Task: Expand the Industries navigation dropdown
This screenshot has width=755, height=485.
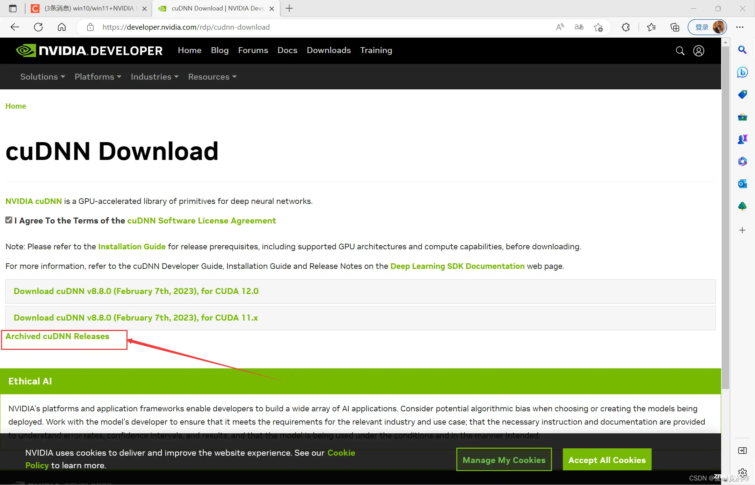Action: coord(154,76)
